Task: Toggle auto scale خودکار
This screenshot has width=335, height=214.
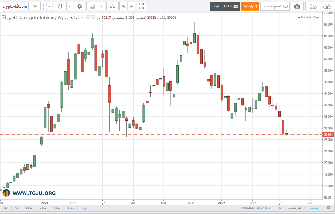Action: point(314,208)
